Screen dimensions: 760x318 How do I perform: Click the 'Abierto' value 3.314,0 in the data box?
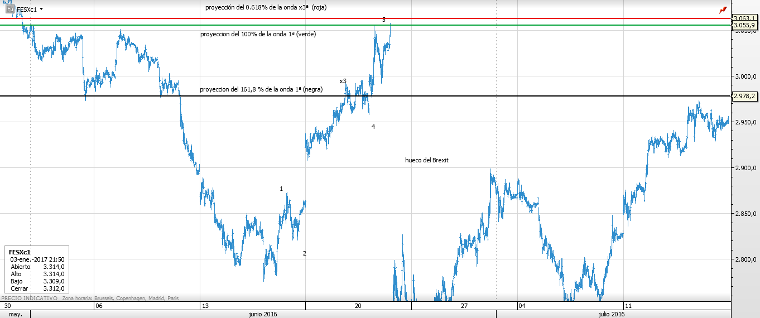[54, 267]
